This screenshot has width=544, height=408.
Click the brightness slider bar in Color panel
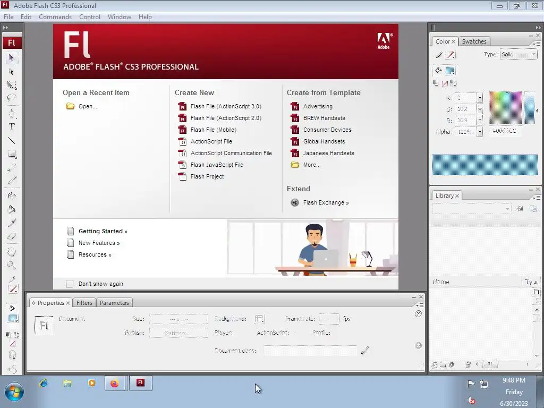[x=529, y=107]
